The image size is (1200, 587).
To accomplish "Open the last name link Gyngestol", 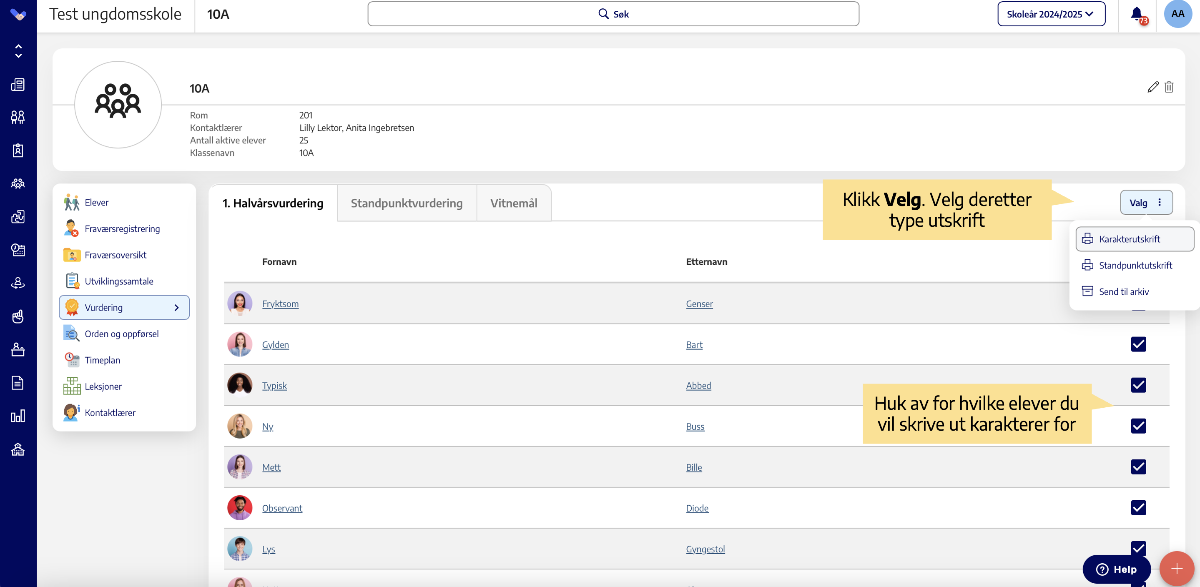I will (705, 549).
